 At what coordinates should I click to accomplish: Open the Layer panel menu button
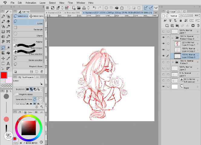coord(163,11)
